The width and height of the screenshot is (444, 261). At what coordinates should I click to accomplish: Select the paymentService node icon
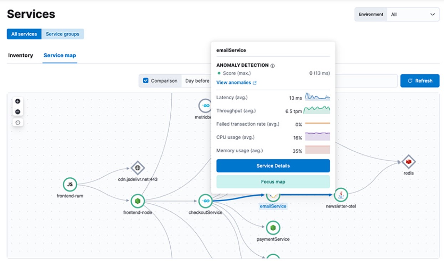273,228
